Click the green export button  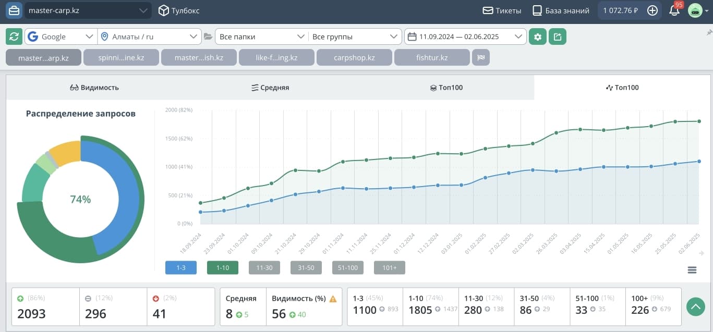click(558, 36)
